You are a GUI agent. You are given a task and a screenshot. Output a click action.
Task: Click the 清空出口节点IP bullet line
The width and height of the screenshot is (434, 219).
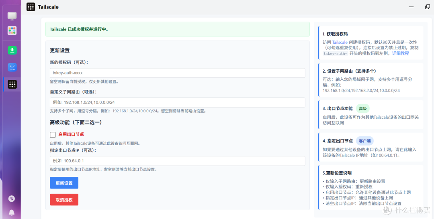(362, 203)
